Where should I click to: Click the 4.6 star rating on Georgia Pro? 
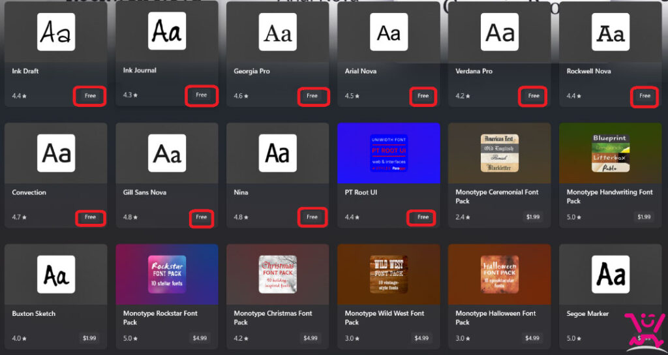tap(241, 97)
